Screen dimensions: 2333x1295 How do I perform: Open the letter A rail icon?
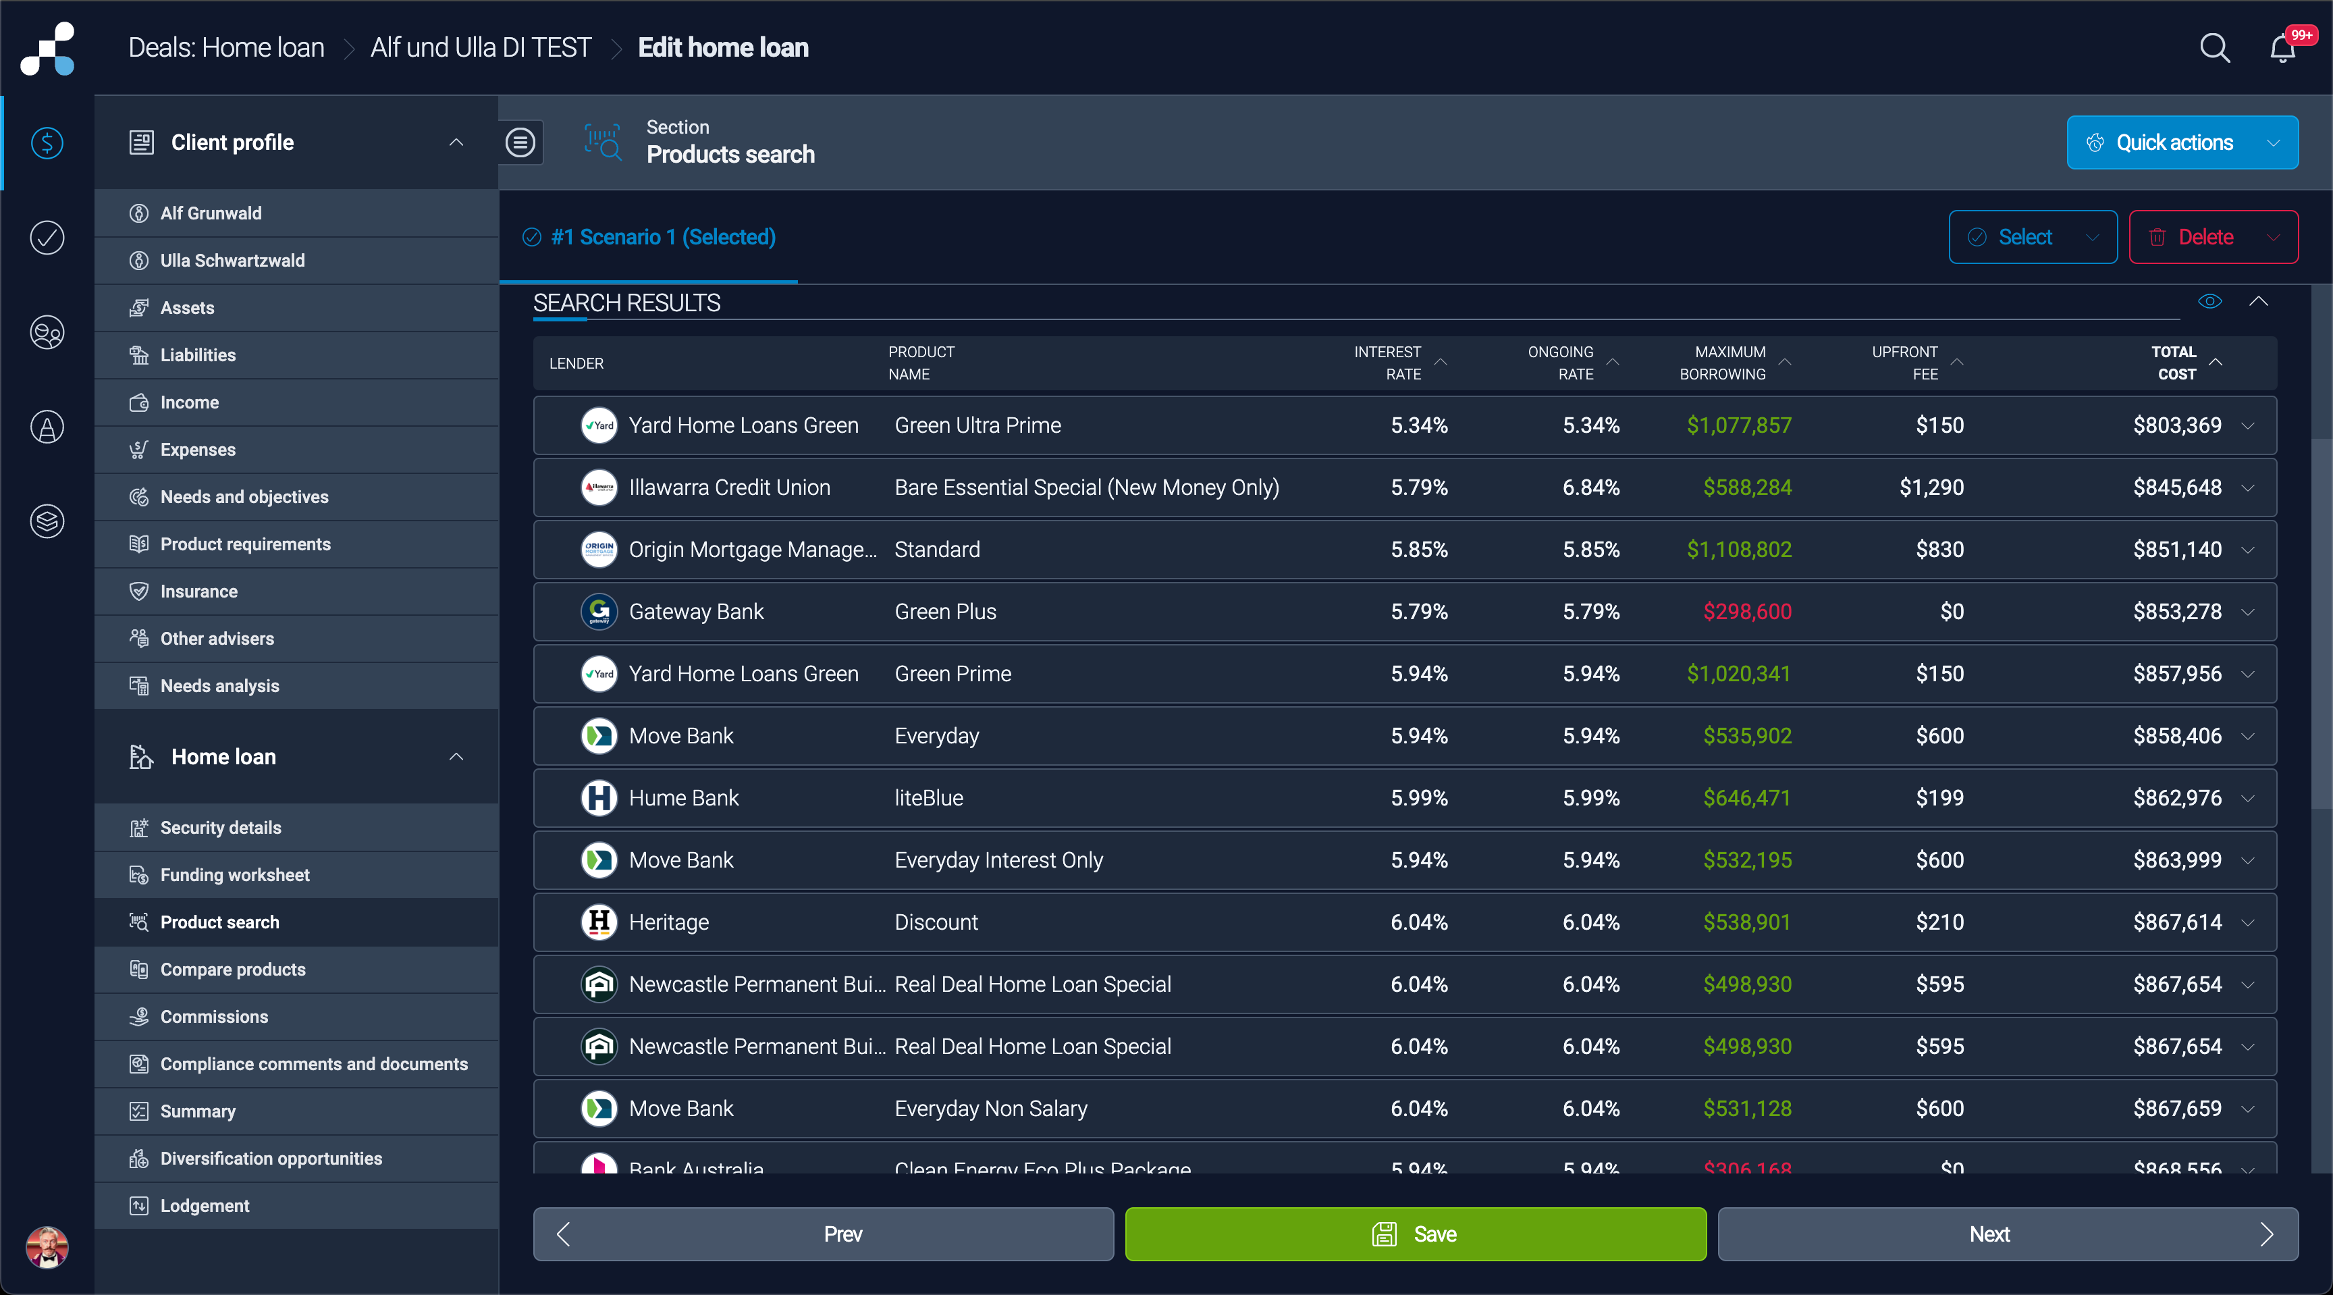click(x=47, y=427)
